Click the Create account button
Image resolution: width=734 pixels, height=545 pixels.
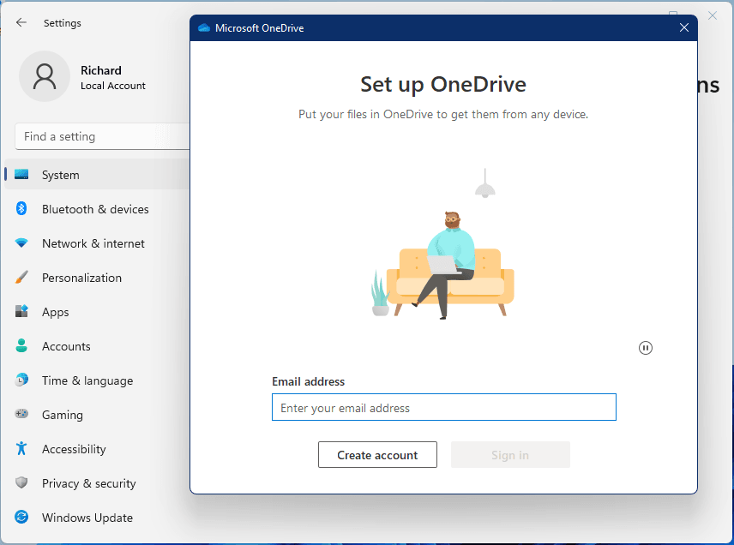coord(377,455)
